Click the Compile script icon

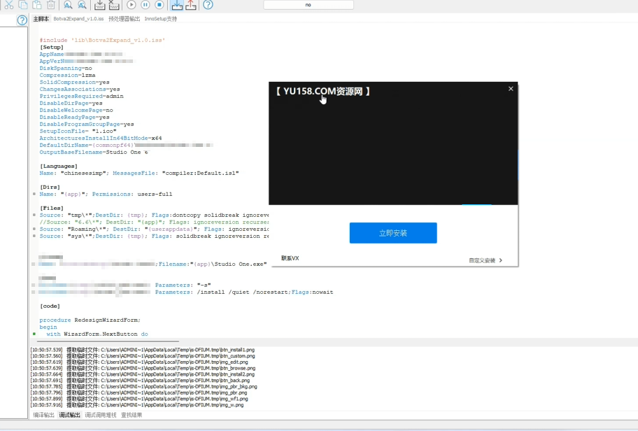pyautogui.click(x=100, y=5)
